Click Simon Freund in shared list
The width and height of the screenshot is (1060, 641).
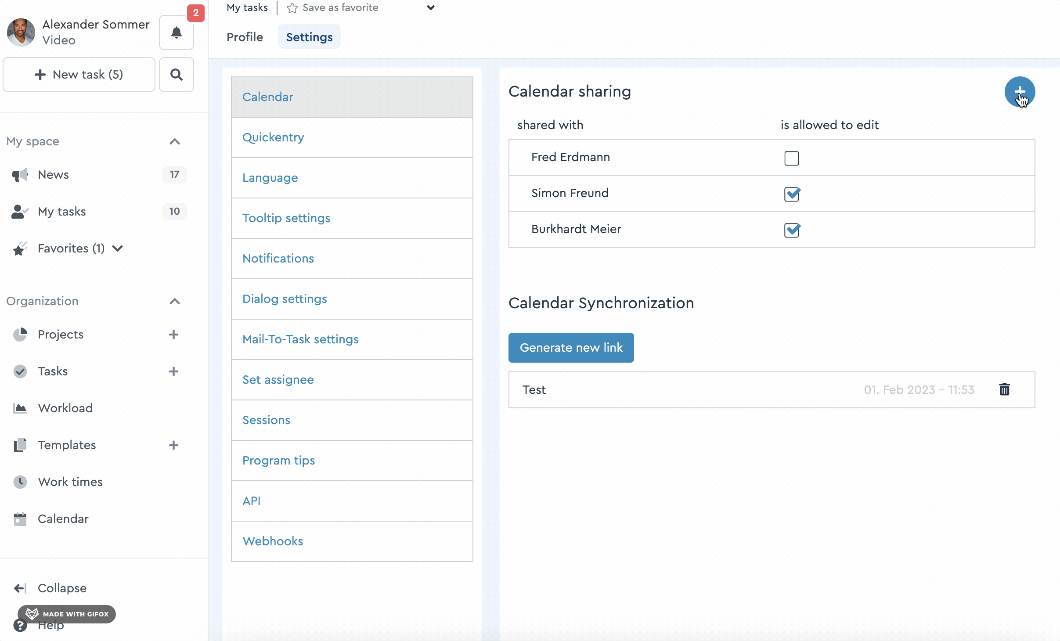tap(570, 193)
